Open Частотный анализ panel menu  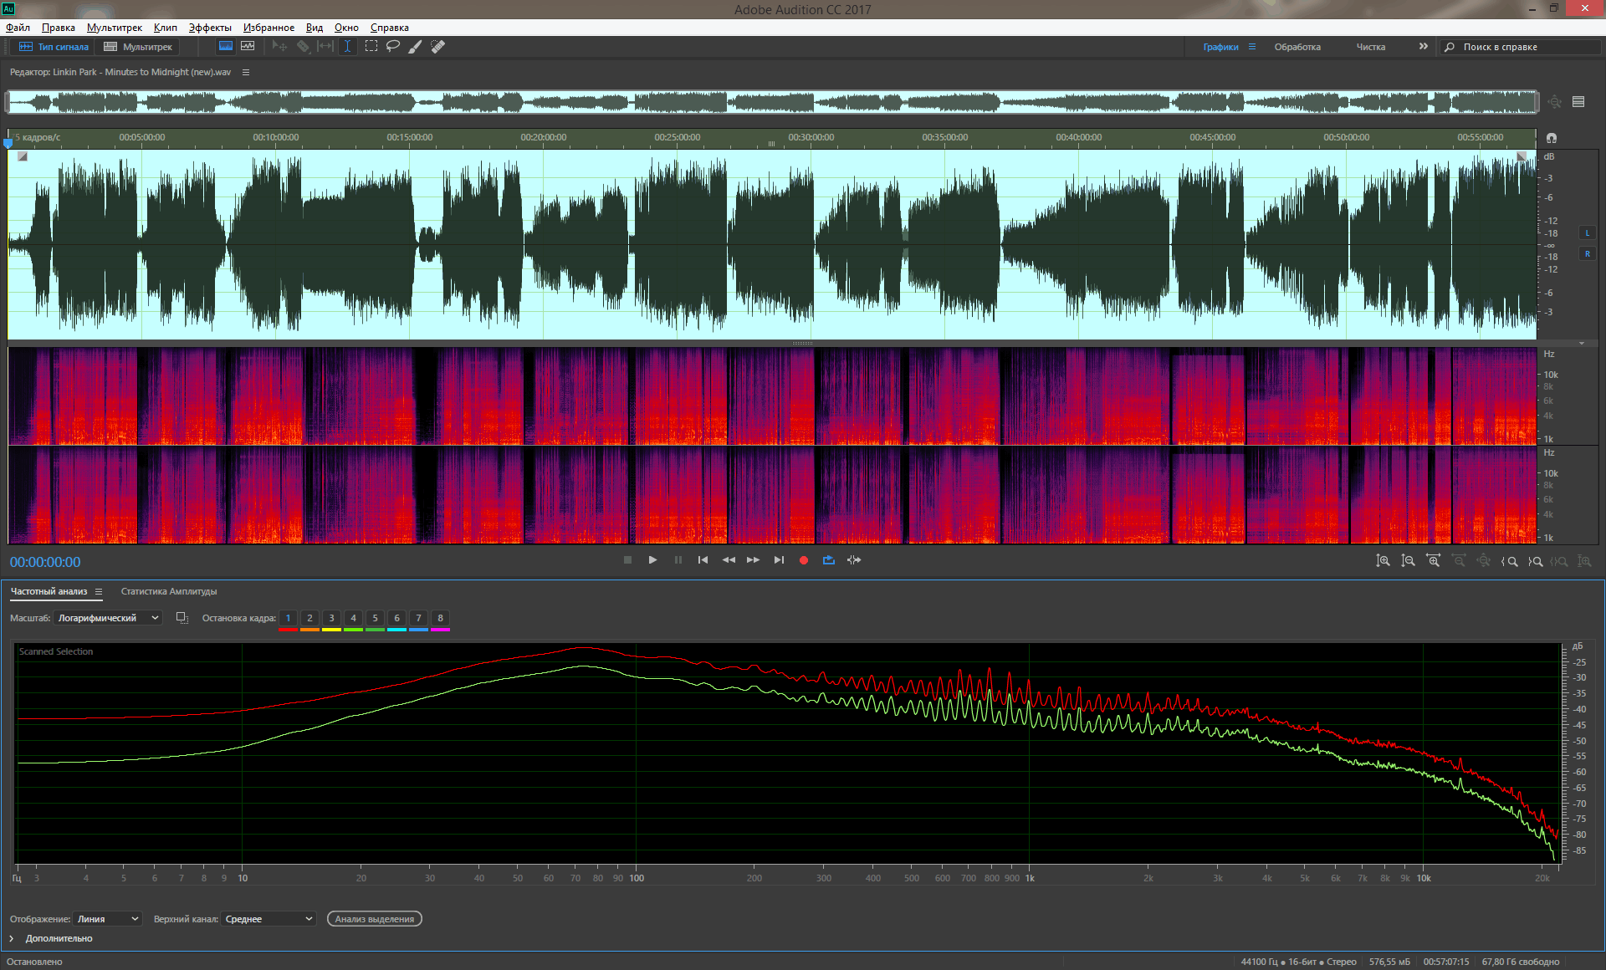(99, 591)
